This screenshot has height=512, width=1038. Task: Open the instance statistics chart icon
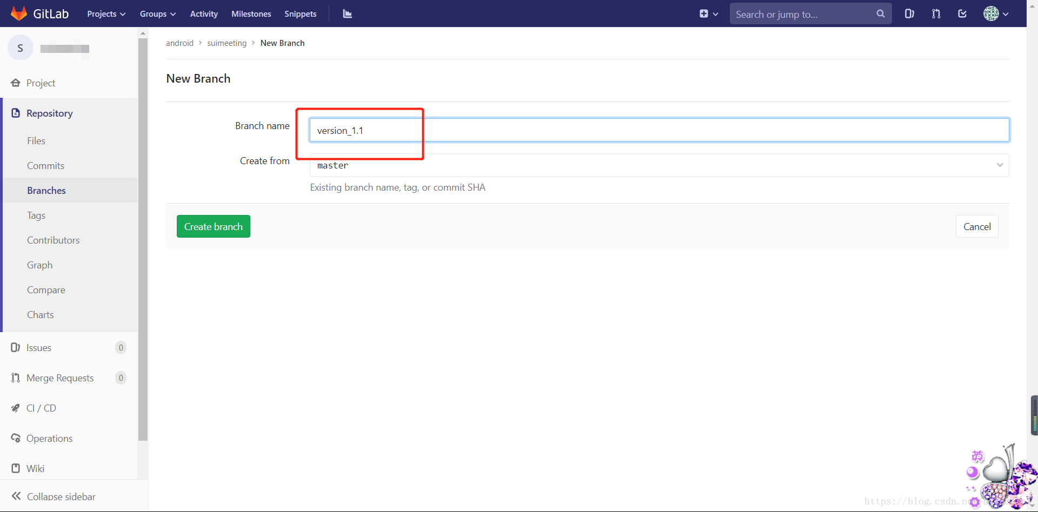pyautogui.click(x=348, y=14)
